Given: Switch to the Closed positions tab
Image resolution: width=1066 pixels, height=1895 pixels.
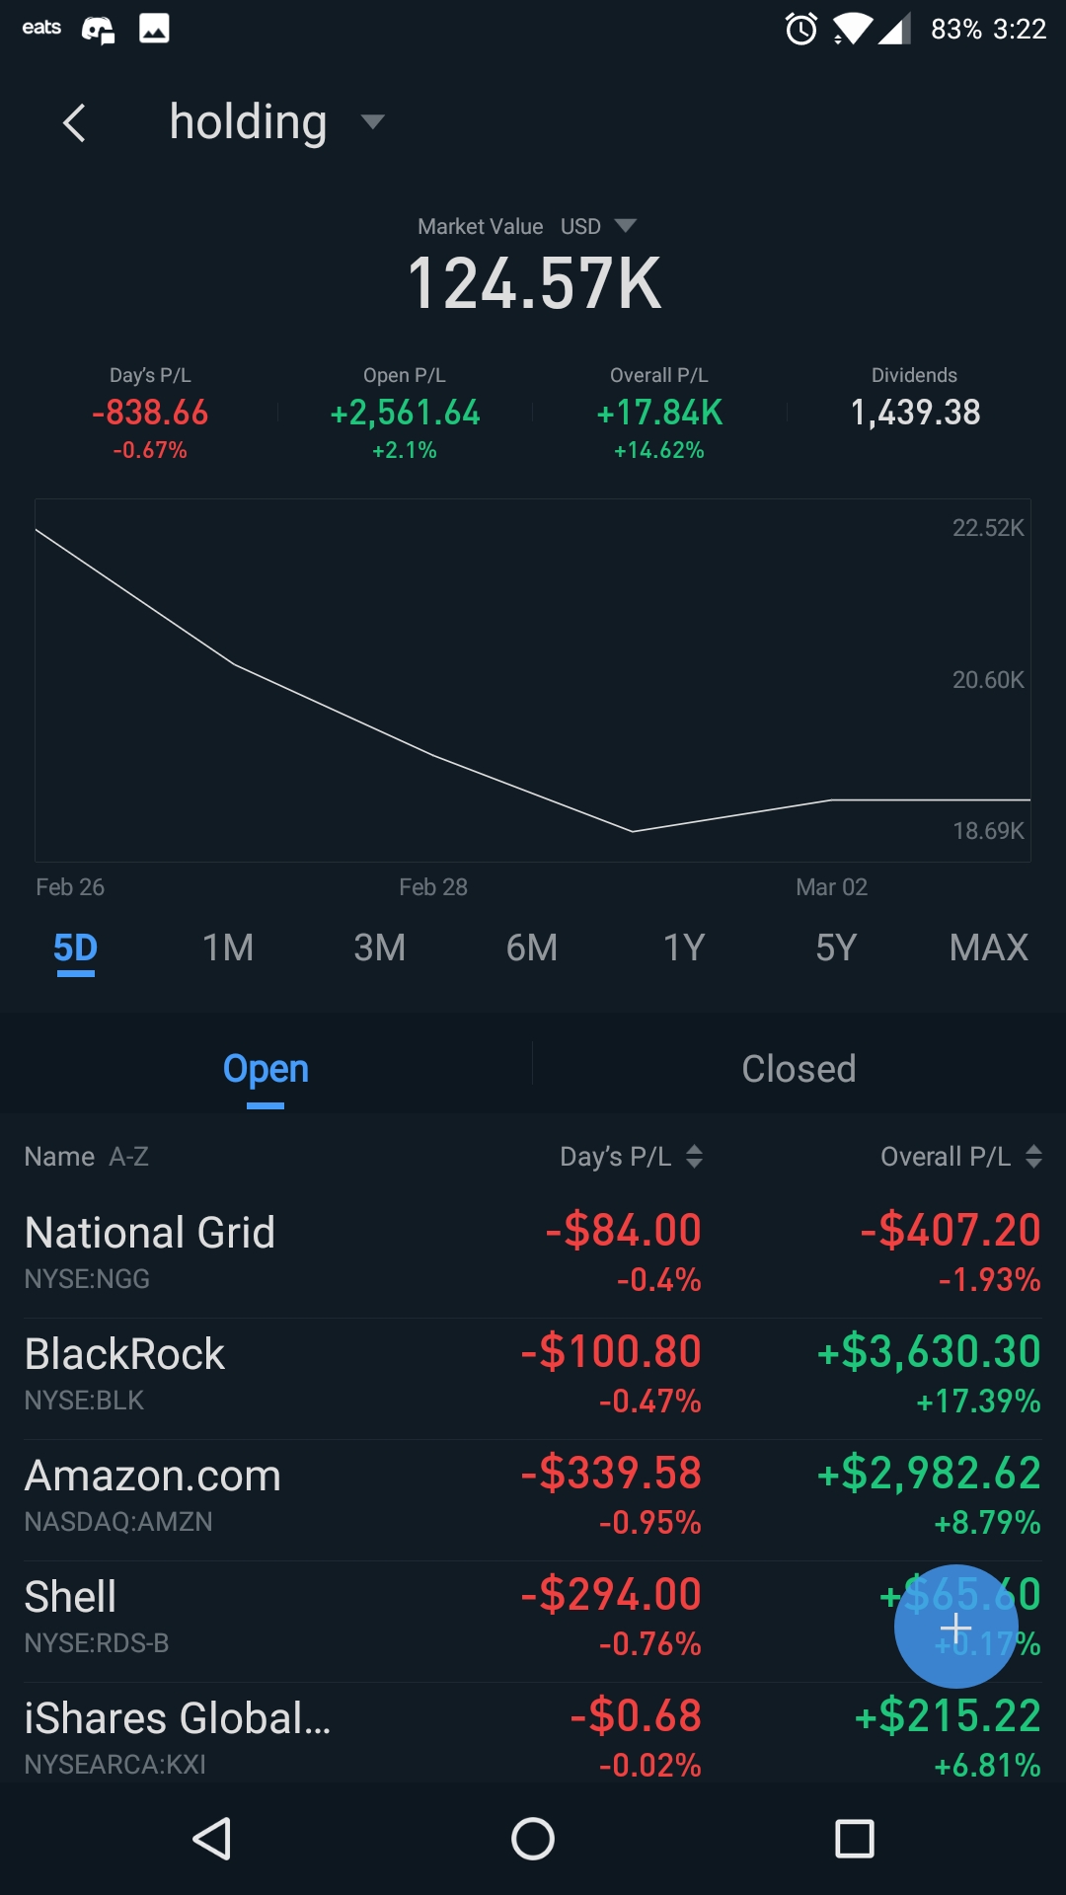Looking at the screenshot, I should tap(799, 1069).
